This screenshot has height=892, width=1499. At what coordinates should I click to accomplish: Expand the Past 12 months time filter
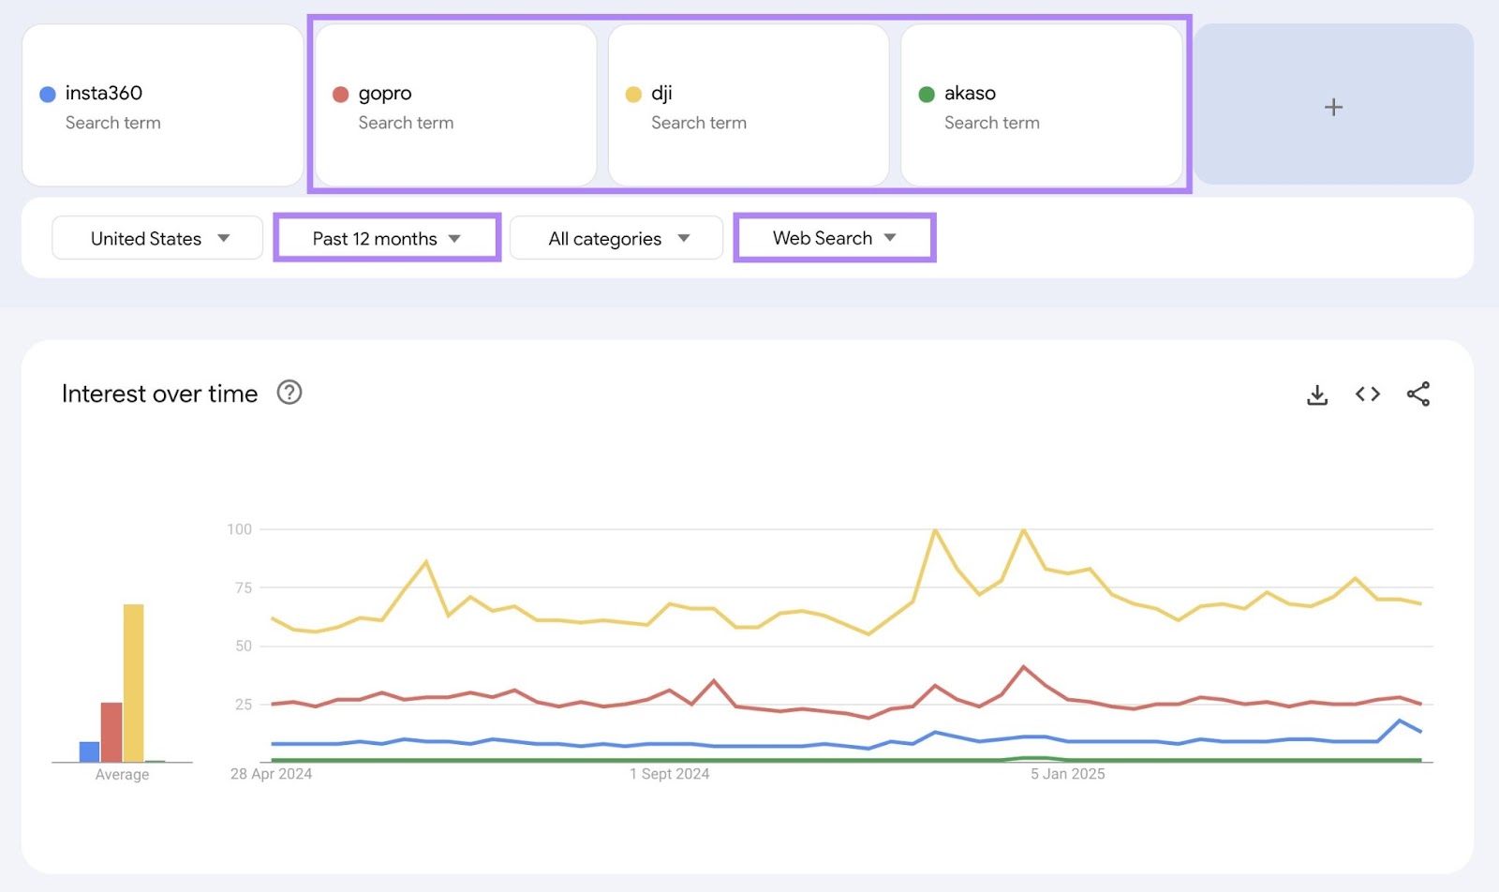pos(385,238)
